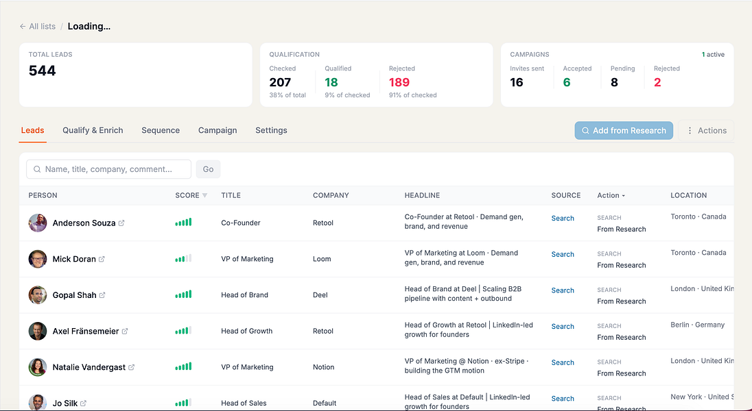Open the Actions menu
752x411 pixels.
click(706, 130)
